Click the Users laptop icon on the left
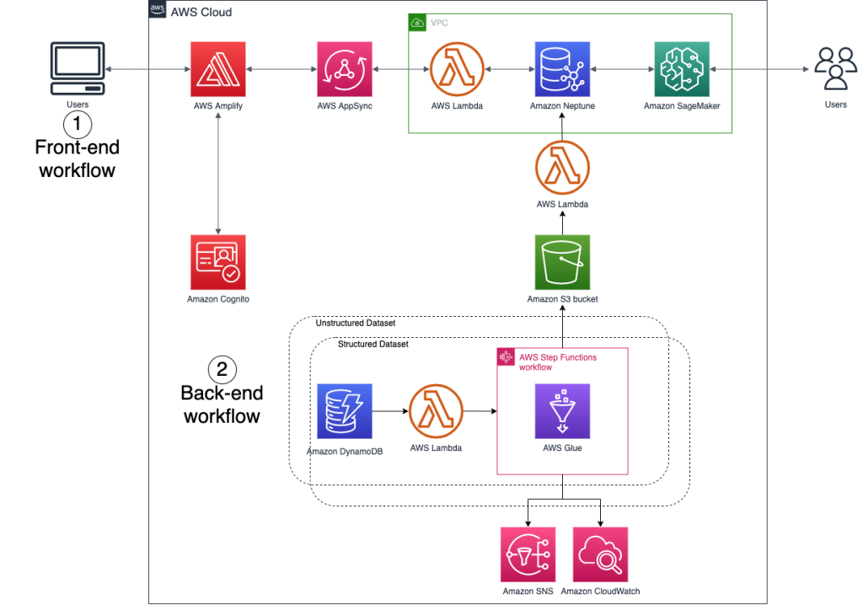 point(78,70)
